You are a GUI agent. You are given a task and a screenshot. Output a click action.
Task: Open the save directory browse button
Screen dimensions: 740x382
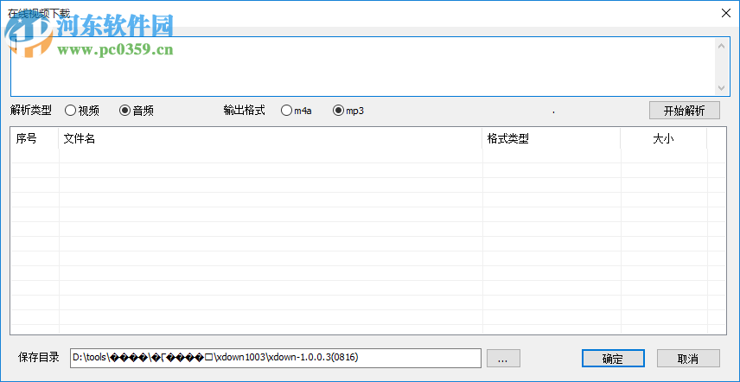click(x=503, y=359)
